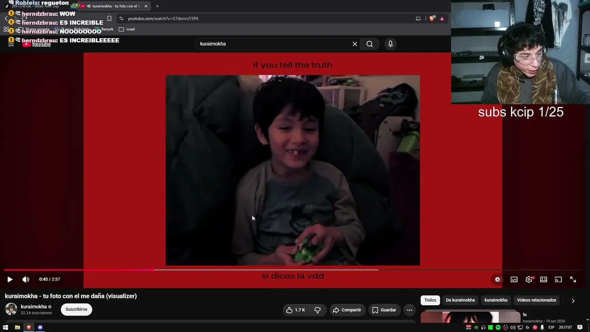Switch to theater mode view
The height and width of the screenshot is (332, 590).
[543, 279]
